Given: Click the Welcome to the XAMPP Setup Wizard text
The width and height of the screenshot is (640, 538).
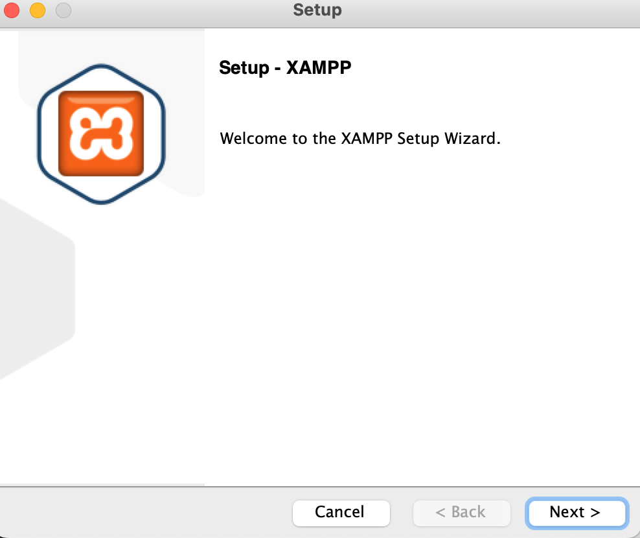Looking at the screenshot, I should 360,139.
